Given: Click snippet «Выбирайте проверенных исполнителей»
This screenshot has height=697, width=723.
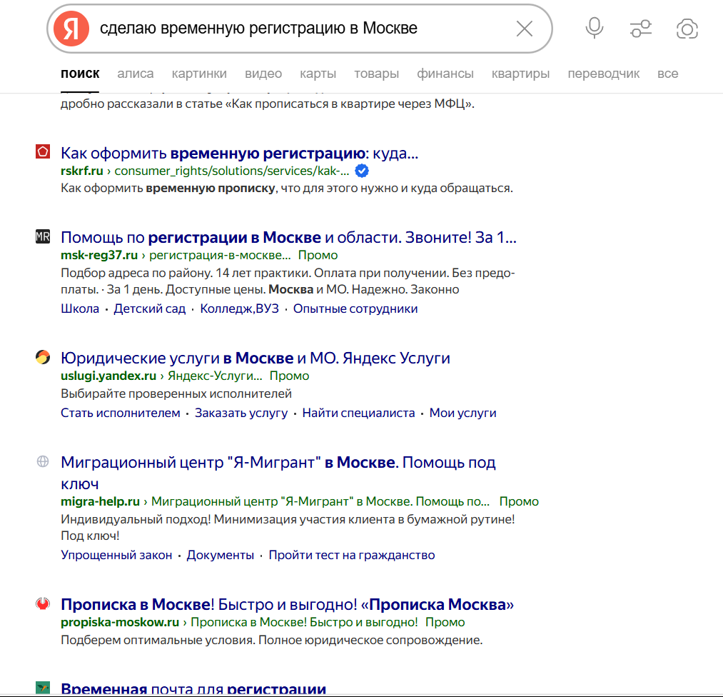Looking at the screenshot, I should (x=176, y=394).
